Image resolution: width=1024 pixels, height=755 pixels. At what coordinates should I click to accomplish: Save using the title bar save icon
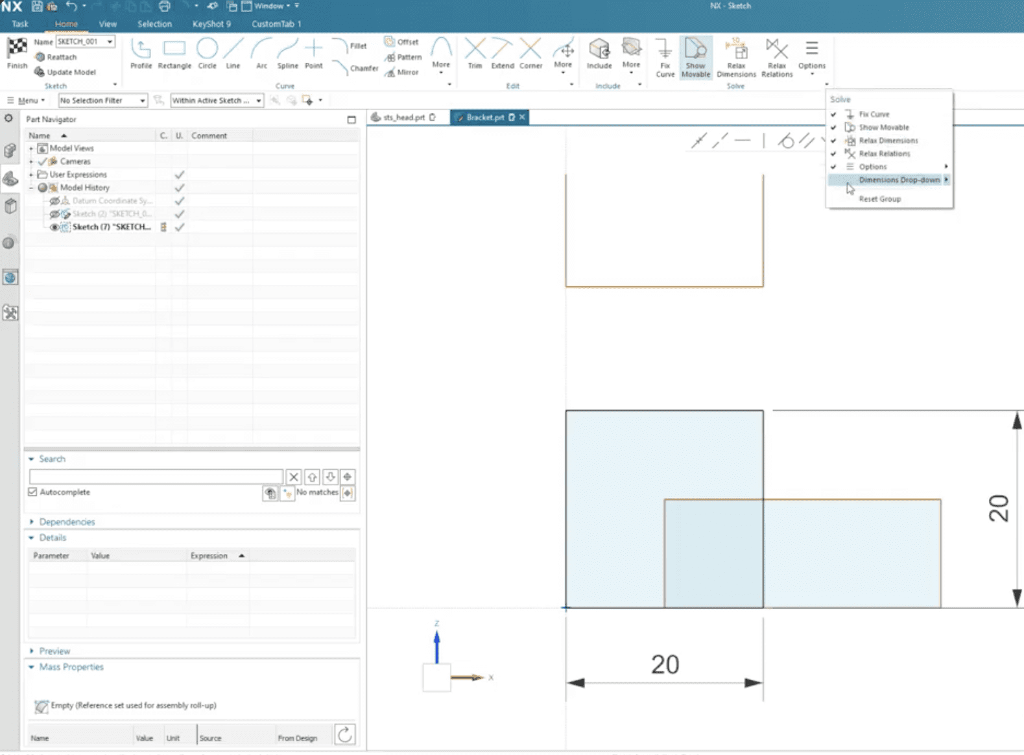[x=37, y=6]
